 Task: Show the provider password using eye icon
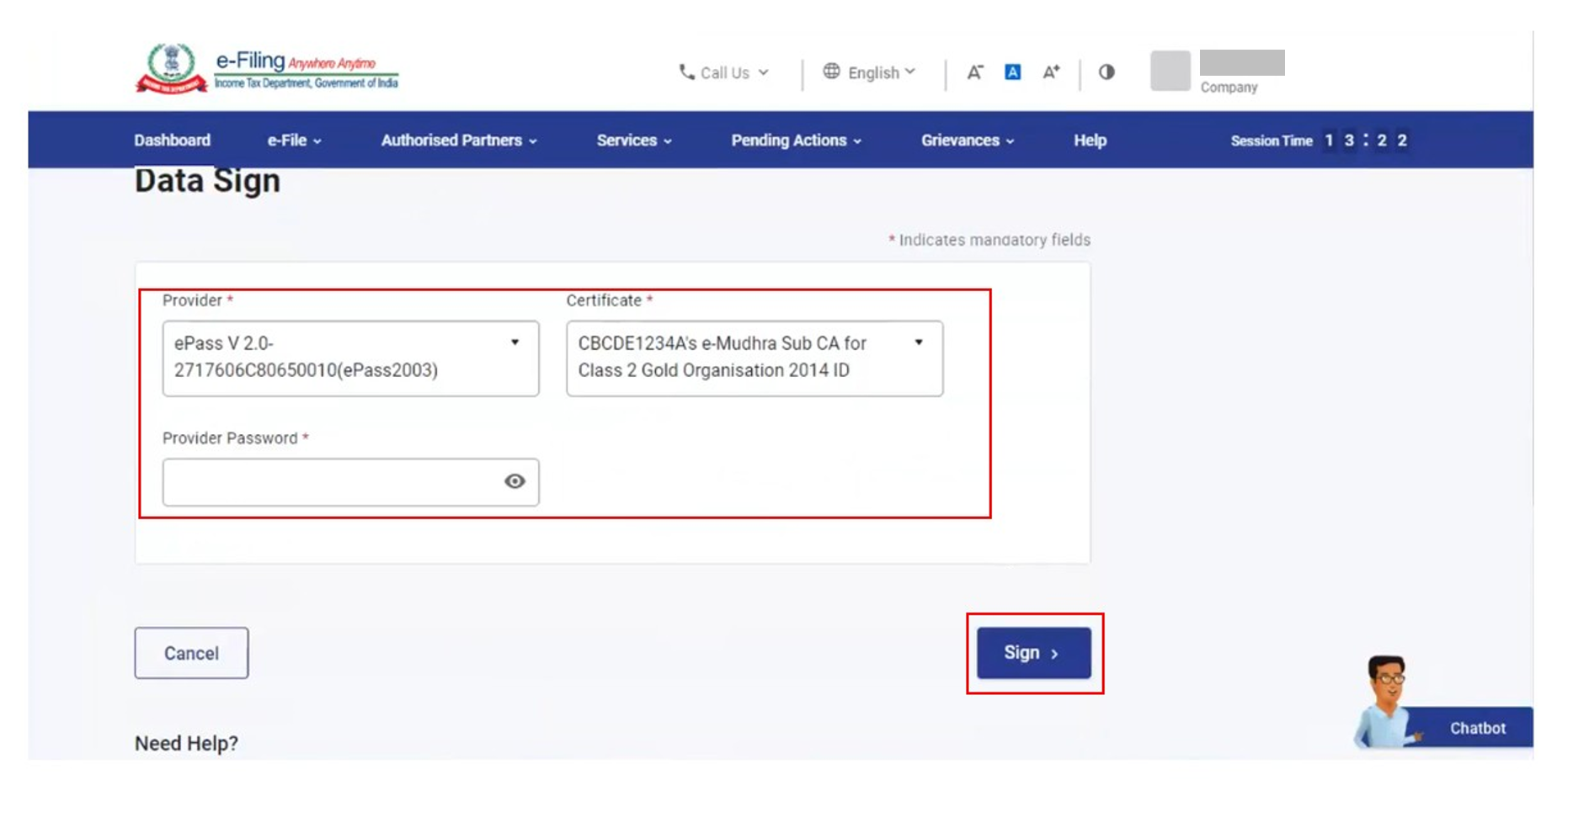pyautogui.click(x=515, y=481)
